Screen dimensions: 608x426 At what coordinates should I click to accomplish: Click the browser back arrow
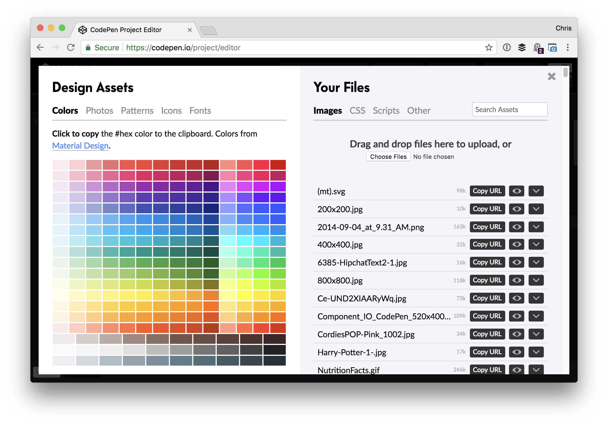coord(40,47)
